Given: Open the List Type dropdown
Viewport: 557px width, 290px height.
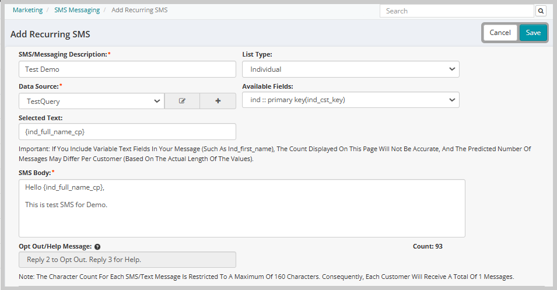Looking at the screenshot, I should tap(351, 69).
